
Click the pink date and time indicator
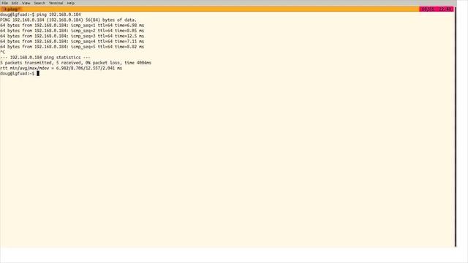(437, 9)
